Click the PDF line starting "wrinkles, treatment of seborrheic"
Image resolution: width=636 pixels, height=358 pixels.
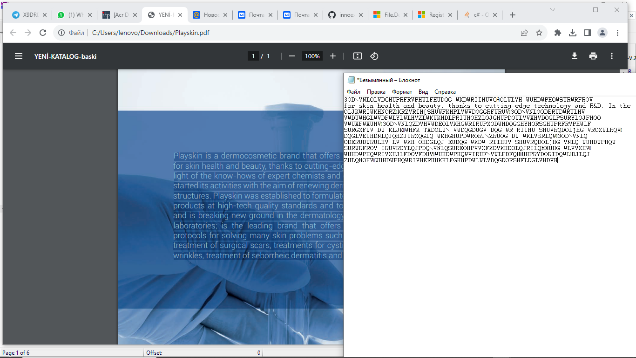coord(258,255)
